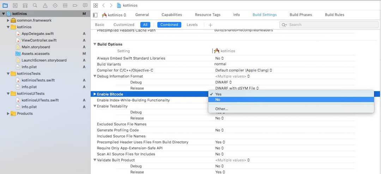This screenshot has height=174, width=381.
Task: Go back with the left chevron
Action: pyautogui.click(x=103, y=5)
